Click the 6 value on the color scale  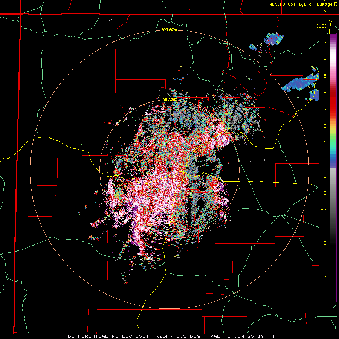325,59
